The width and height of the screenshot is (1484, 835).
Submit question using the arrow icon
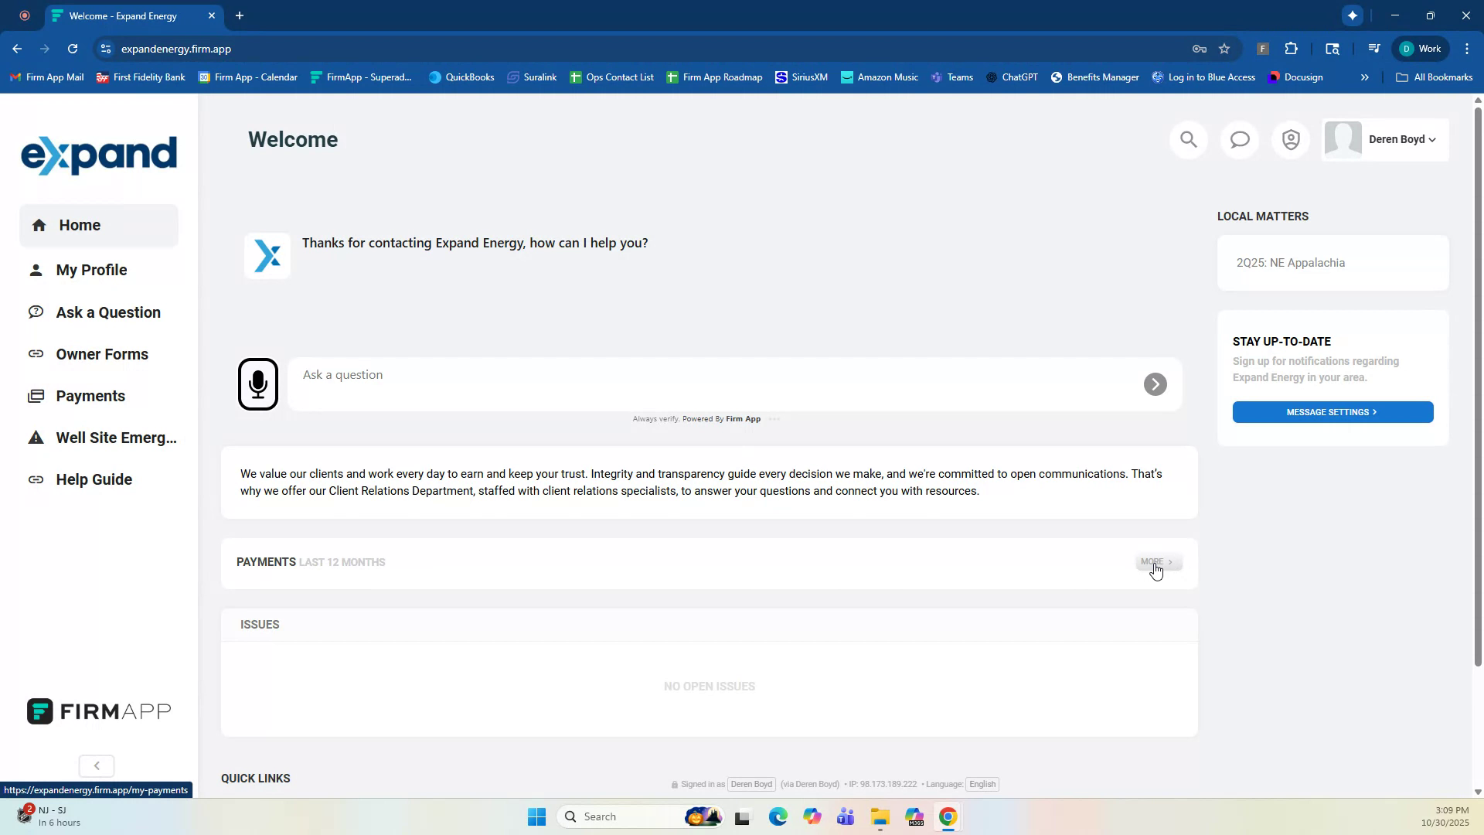[x=1154, y=383]
